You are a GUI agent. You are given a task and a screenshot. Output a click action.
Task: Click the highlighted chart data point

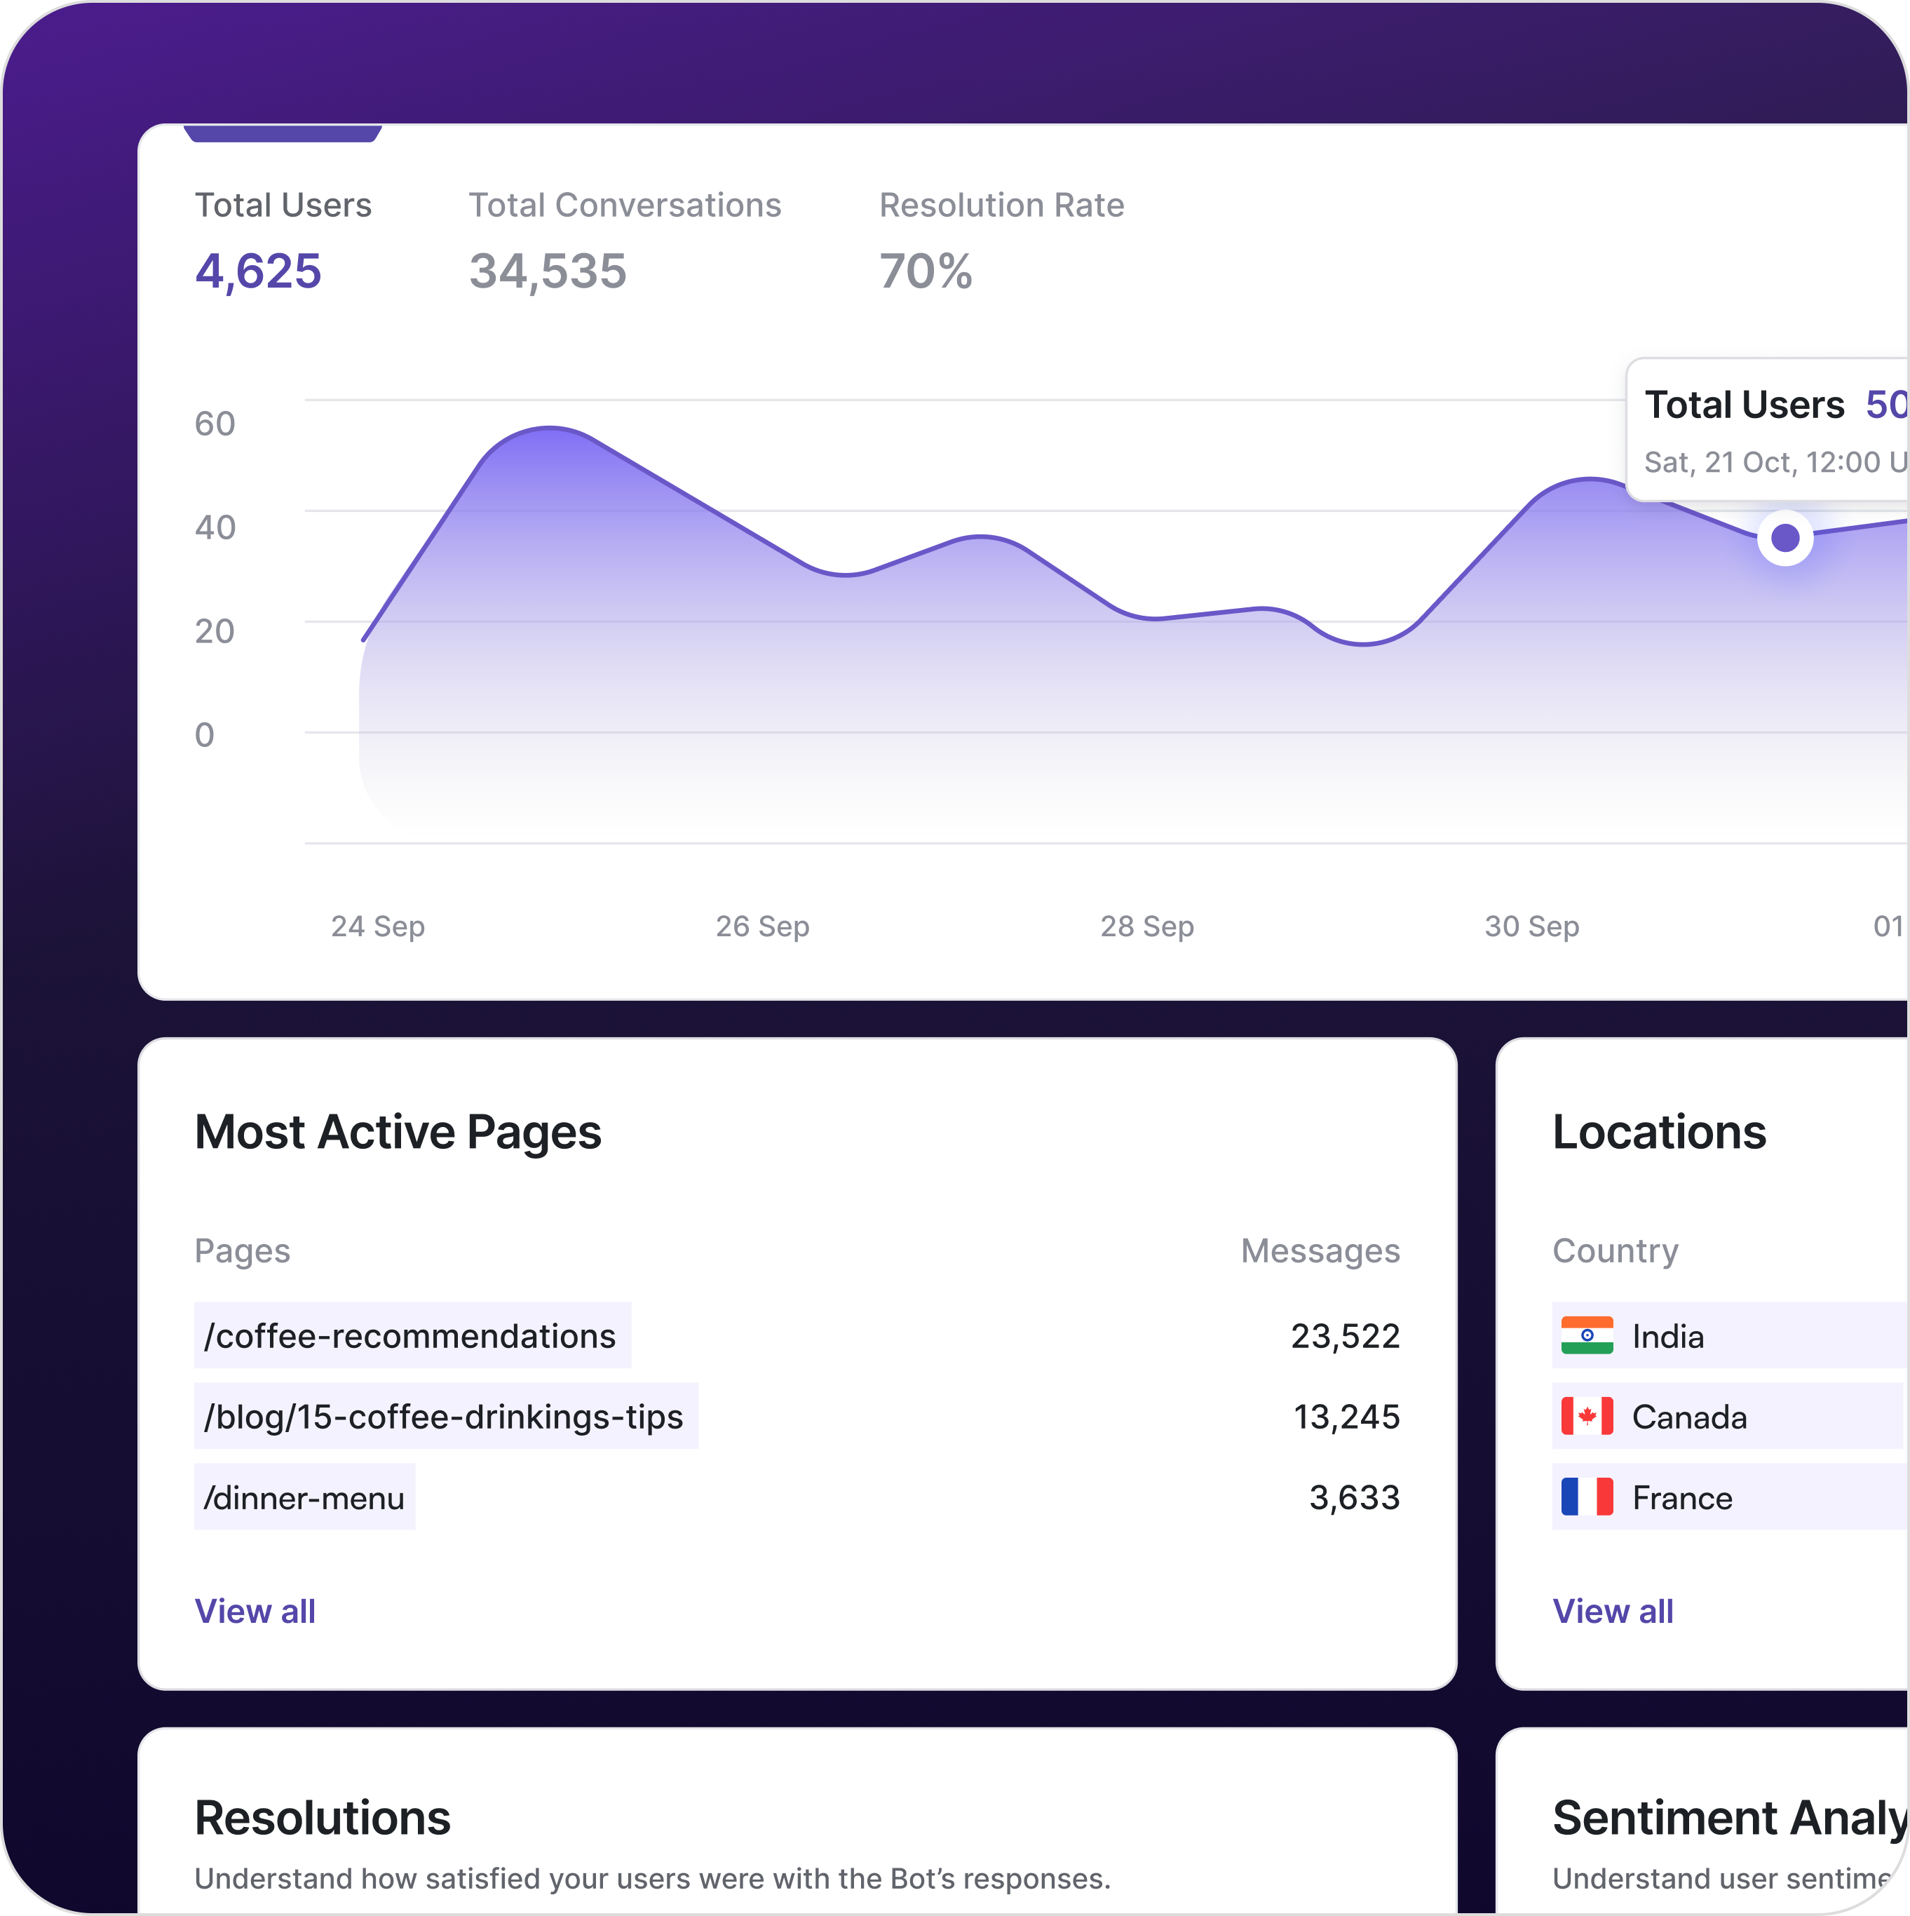tap(1785, 539)
